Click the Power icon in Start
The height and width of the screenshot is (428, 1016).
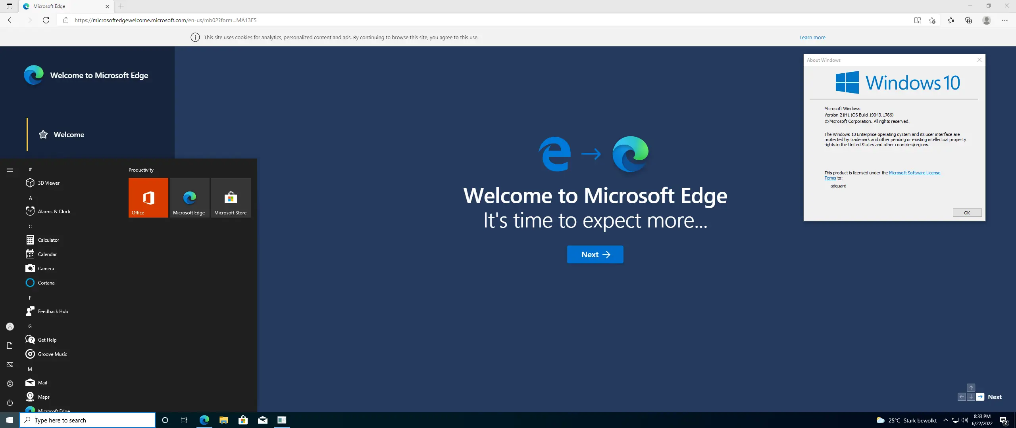10,403
